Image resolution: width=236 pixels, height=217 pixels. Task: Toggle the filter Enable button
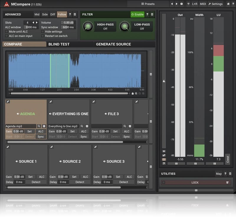[x=137, y=14]
